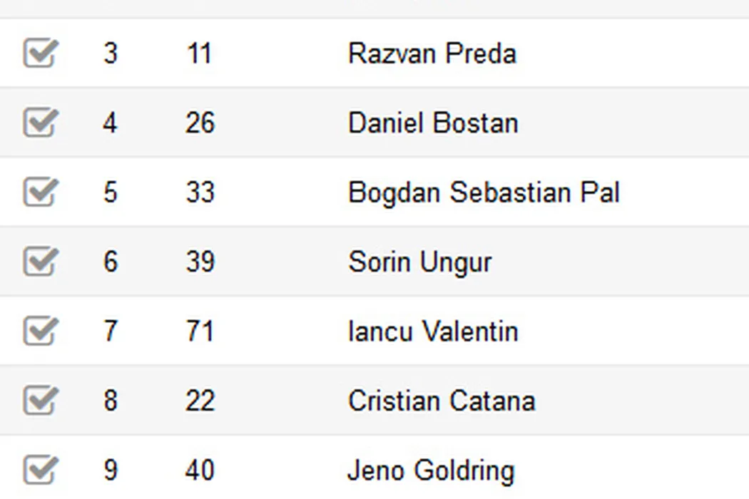This screenshot has height=499, width=749.
Task: Untick the Sorin Ungur checkbox
Action: click(x=39, y=262)
